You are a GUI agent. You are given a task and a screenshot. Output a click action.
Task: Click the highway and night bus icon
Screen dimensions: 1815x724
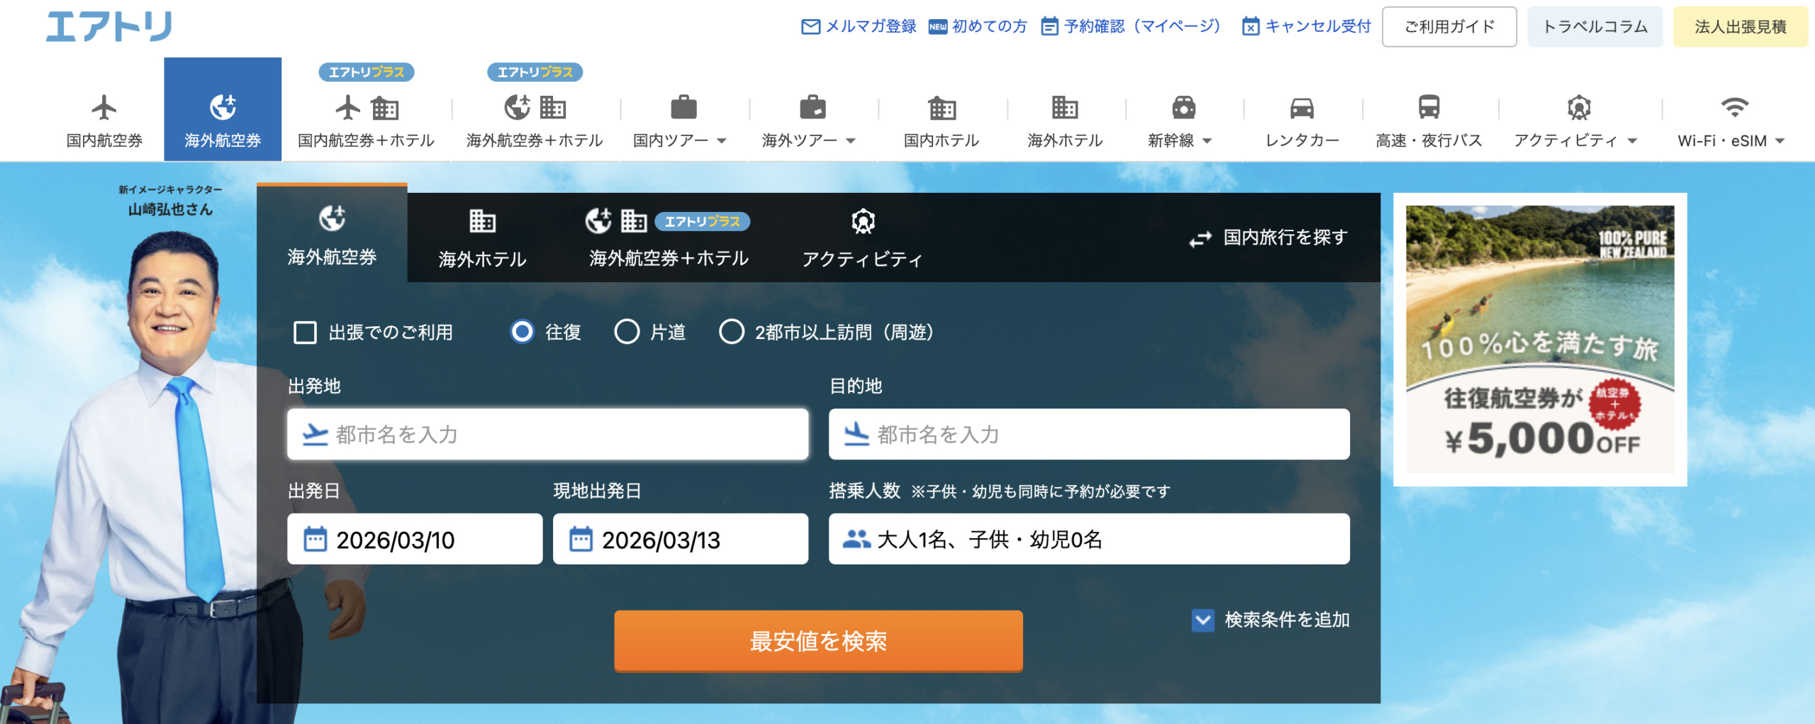1429,108
